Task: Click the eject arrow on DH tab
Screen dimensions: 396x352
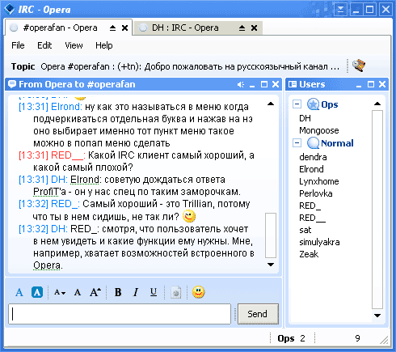Action: point(242,28)
